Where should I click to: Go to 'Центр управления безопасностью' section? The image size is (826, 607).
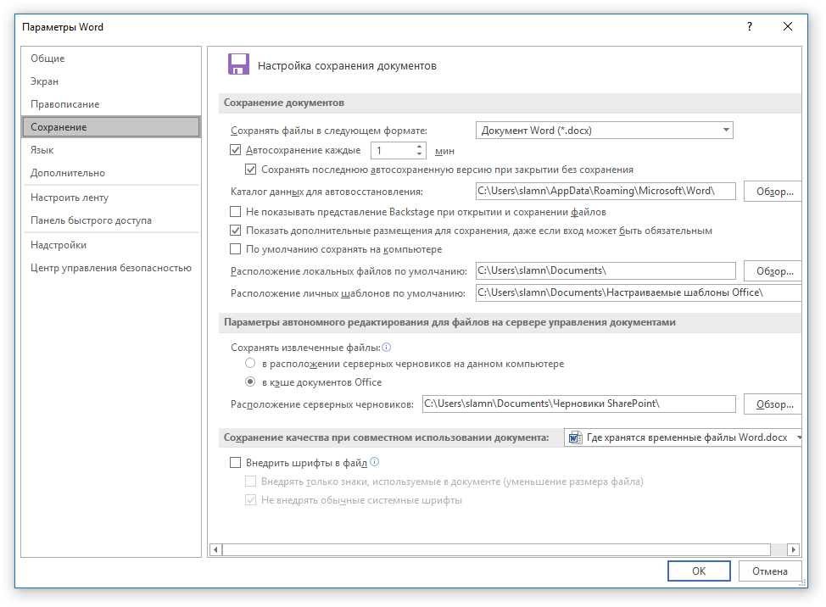[x=111, y=268]
